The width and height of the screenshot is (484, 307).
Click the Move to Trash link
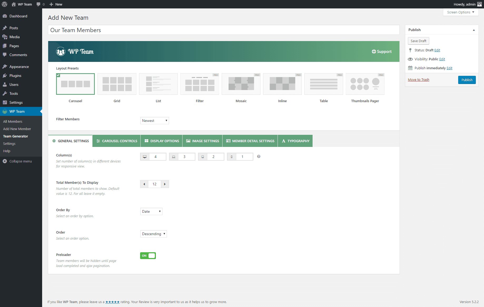[418, 80]
